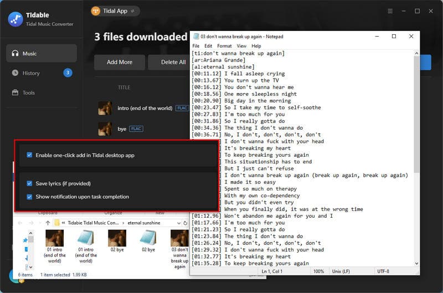Click album art of bye track
Image resolution: width=443 pixels, height=293 pixels.
coord(105,129)
